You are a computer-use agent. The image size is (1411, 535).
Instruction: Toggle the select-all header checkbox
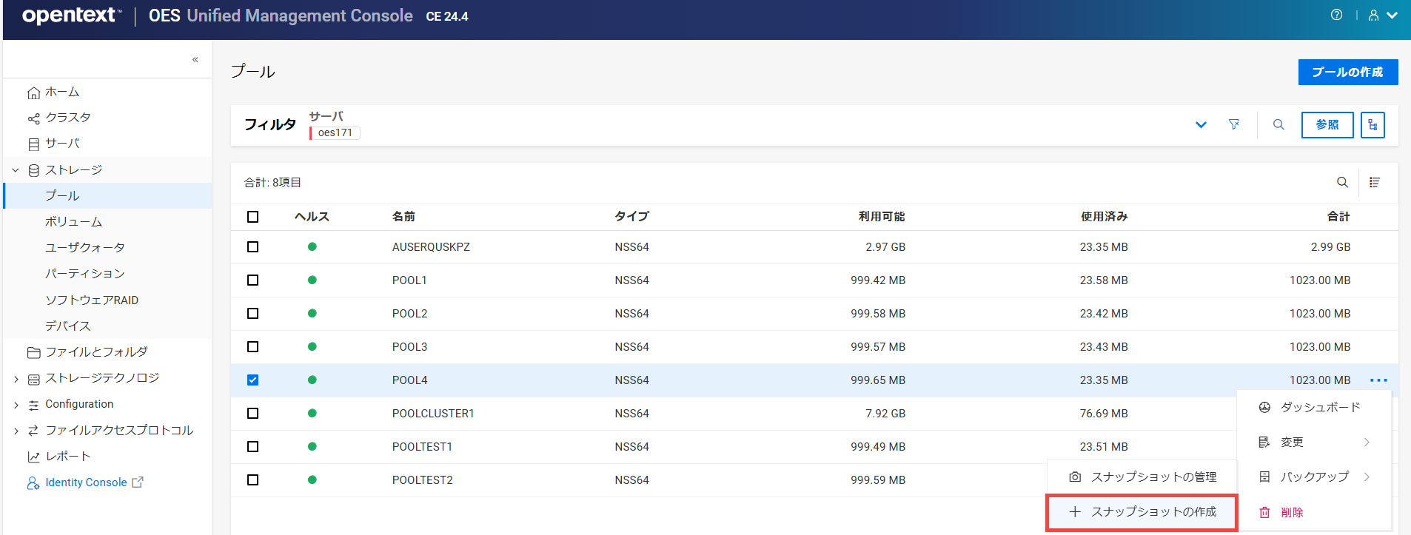click(253, 217)
